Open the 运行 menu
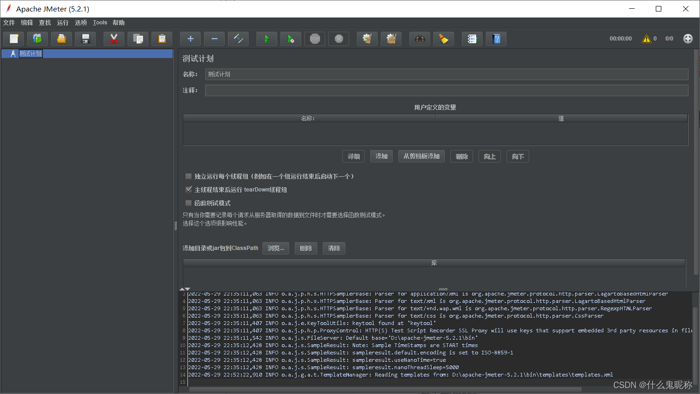This screenshot has height=394, width=700. (63, 23)
